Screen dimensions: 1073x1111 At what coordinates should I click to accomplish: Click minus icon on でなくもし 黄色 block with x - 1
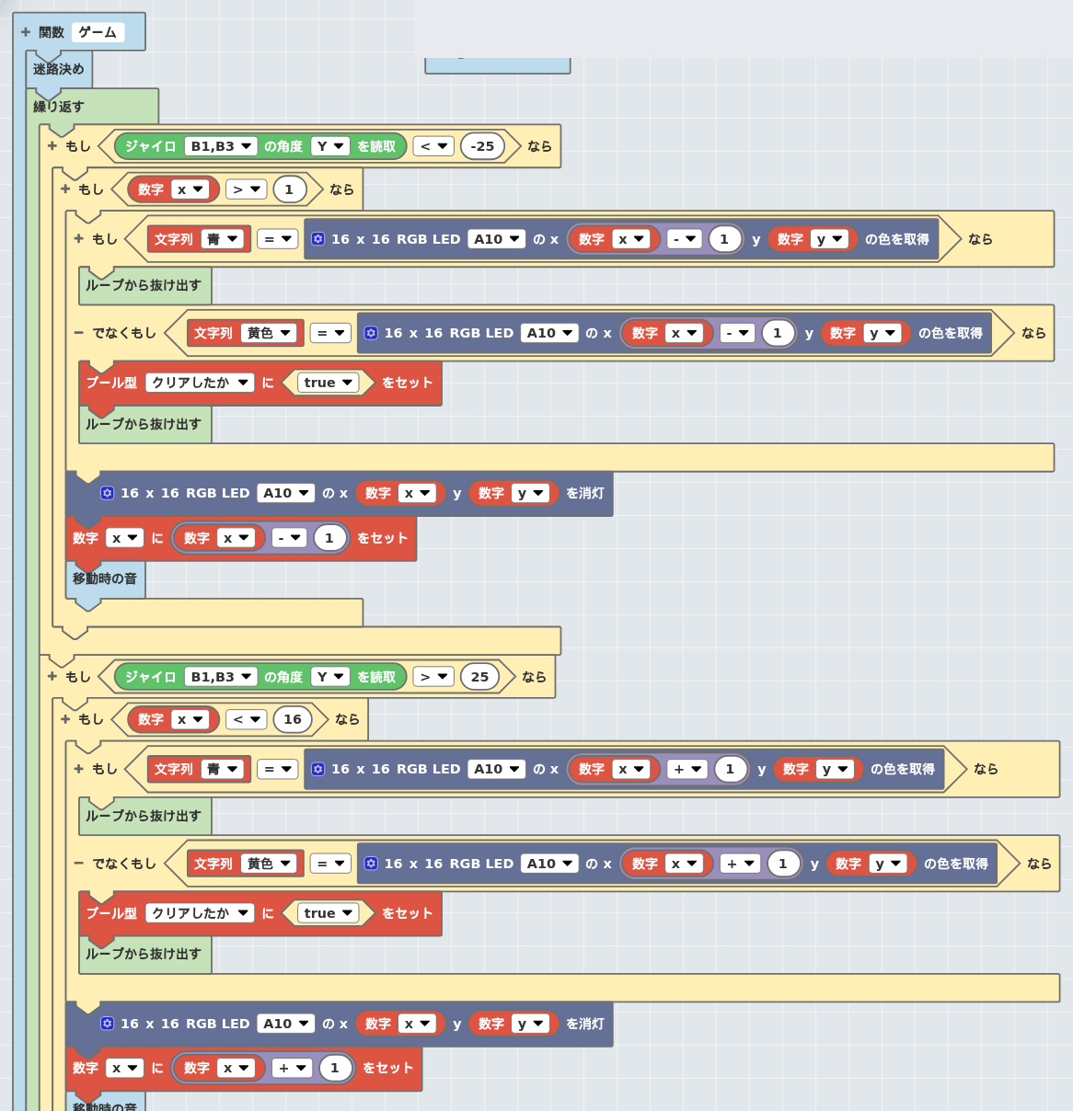[x=79, y=333]
